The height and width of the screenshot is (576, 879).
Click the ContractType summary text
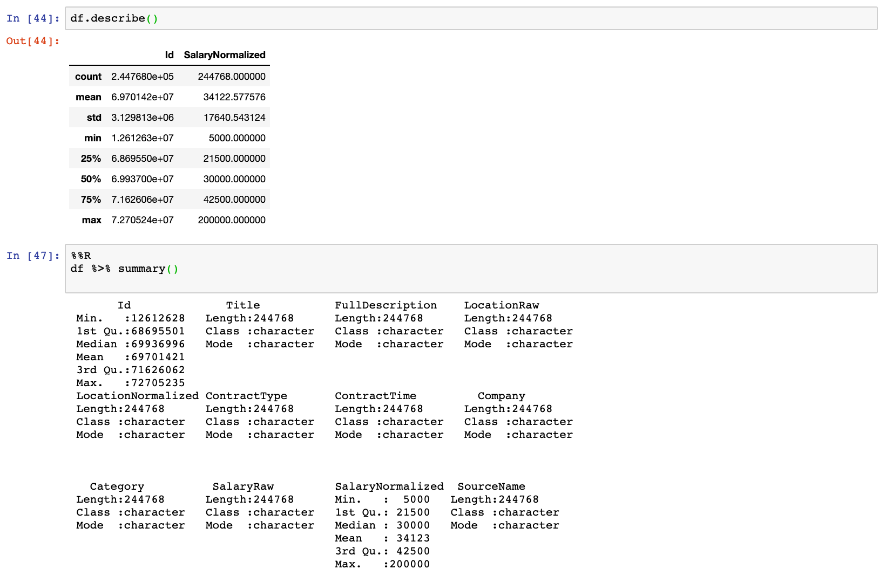[246, 395]
